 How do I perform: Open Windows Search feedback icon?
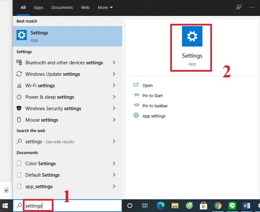click(238, 7)
